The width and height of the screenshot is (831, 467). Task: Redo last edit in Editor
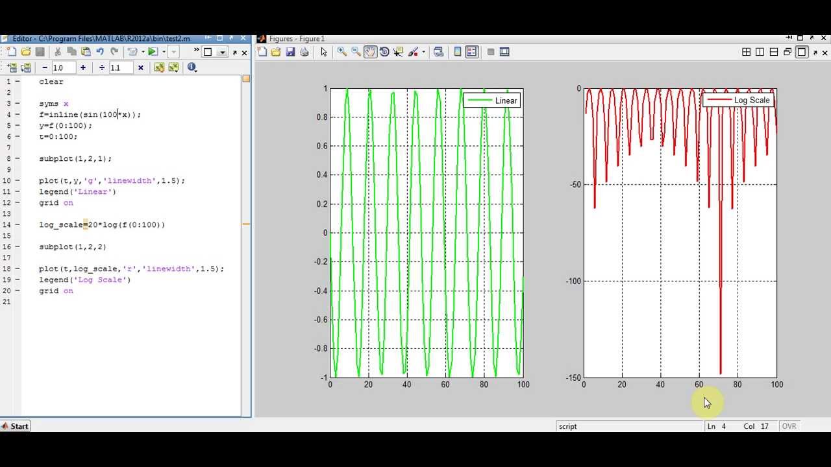click(x=115, y=52)
